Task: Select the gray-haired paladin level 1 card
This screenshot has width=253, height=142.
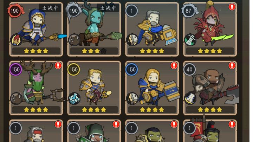Action: 152,30
